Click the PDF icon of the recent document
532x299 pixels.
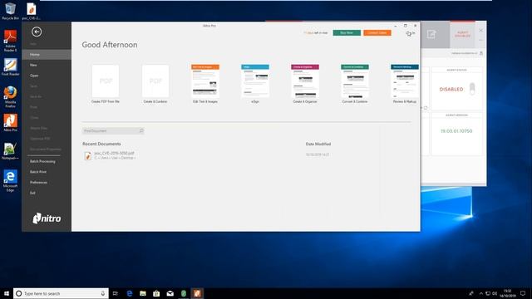point(88,155)
